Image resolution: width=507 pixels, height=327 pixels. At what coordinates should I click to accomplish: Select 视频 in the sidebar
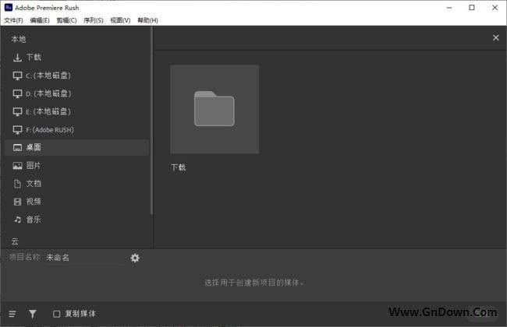pos(77,202)
